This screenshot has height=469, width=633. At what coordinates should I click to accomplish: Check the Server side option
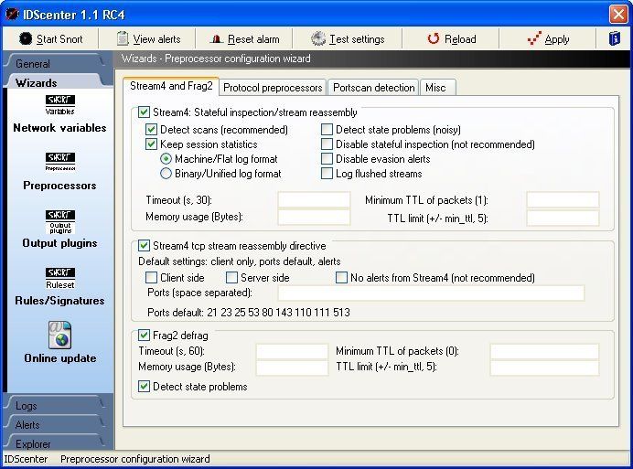(231, 277)
